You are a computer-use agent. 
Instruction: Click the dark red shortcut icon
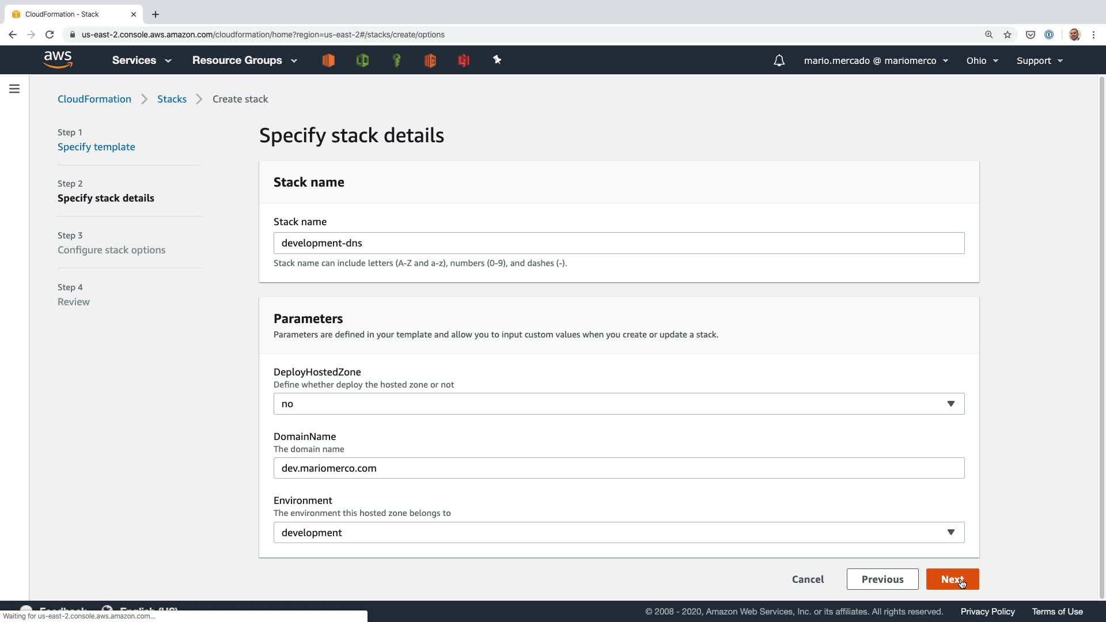pyautogui.click(x=464, y=60)
